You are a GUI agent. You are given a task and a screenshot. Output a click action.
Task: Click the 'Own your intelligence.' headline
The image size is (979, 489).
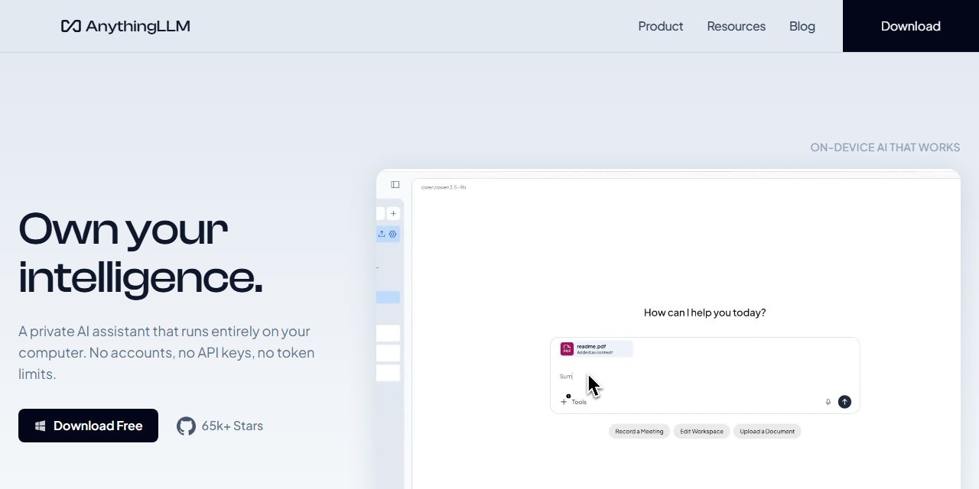[141, 253]
